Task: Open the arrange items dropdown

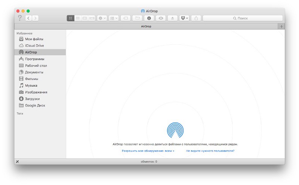Action: (x=114, y=18)
